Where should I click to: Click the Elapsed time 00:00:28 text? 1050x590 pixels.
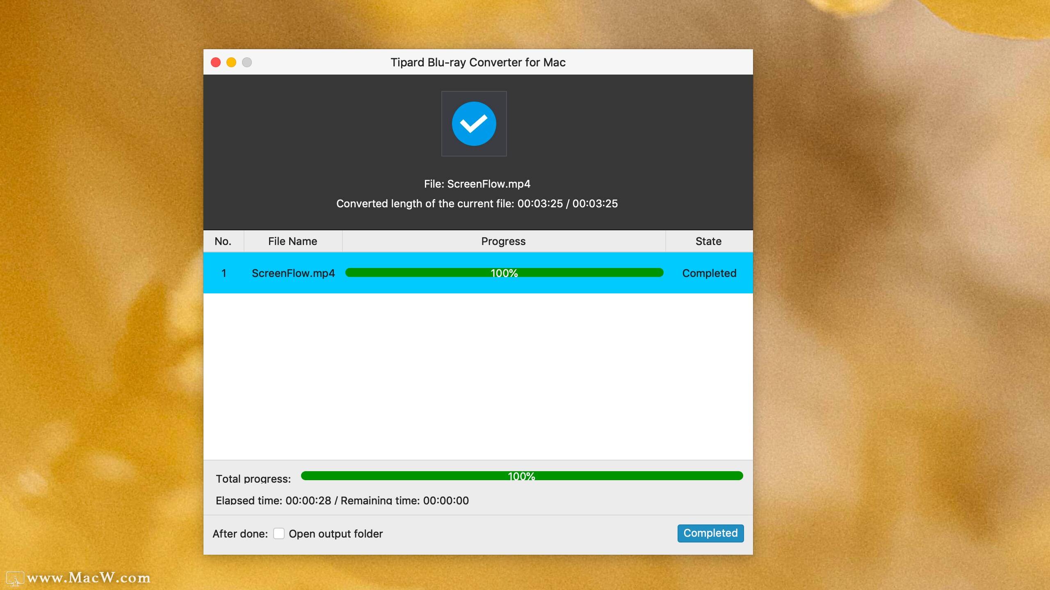click(x=273, y=500)
